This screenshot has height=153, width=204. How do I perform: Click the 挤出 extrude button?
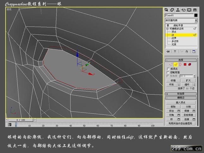[x=171, y=111]
